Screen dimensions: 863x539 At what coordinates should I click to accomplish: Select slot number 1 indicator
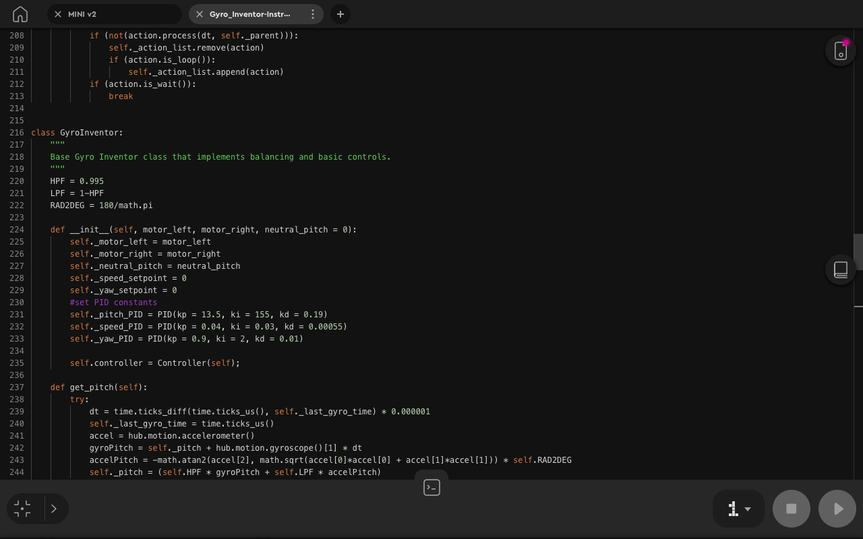pos(734,509)
